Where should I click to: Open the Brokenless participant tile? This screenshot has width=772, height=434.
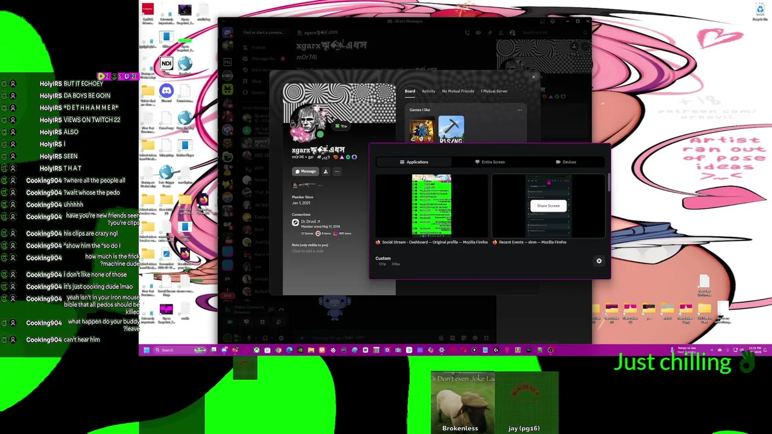click(463, 403)
